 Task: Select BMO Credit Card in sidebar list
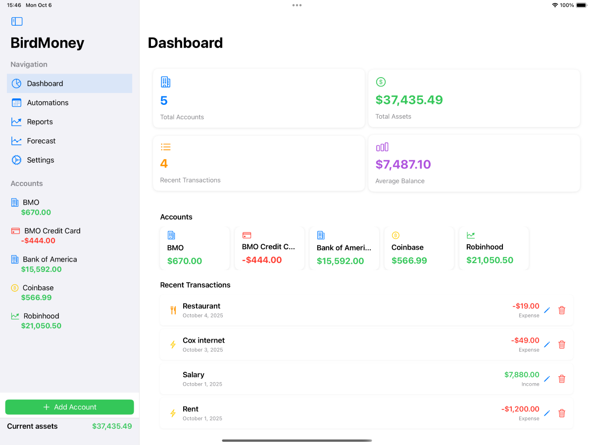(x=52, y=235)
